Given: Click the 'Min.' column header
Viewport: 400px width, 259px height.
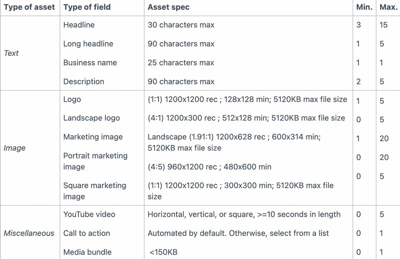Looking at the screenshot, I should click(364, 7).
